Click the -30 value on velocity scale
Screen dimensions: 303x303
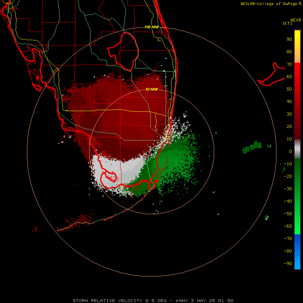288,189
